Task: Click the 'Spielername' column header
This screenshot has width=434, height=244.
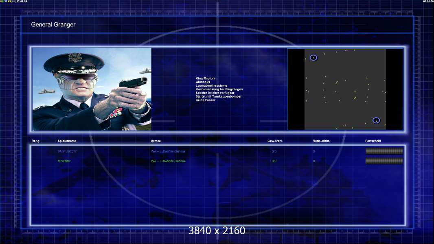Action: click(67, 141)
